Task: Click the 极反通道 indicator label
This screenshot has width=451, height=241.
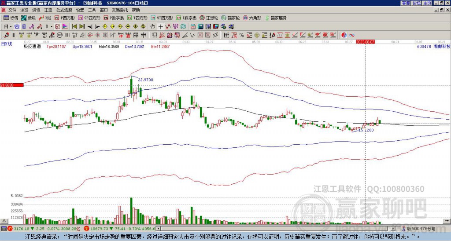Action: [x=32, y=47]
